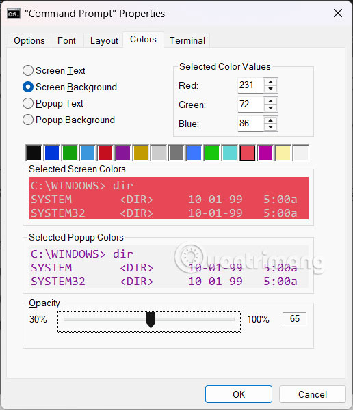Pick the bright blue swatch, tenth in the palette
353x410 pixels.
(194, 153)
